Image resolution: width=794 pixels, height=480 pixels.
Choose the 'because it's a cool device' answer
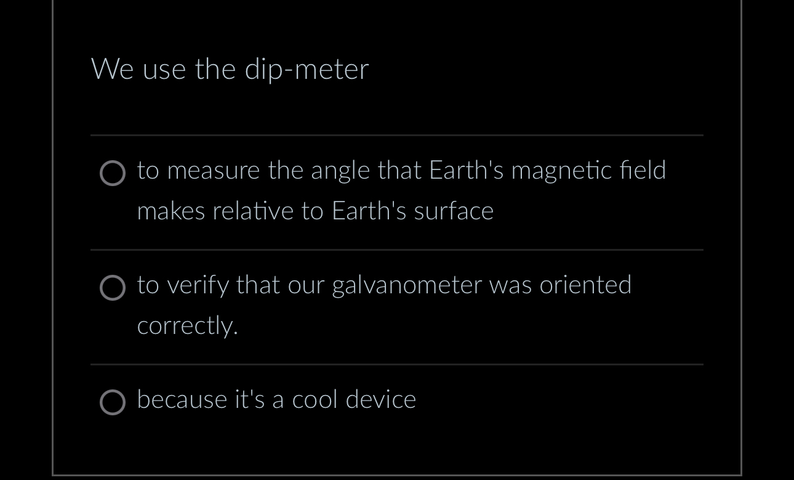pyautogui.click(x=276, y=400)
